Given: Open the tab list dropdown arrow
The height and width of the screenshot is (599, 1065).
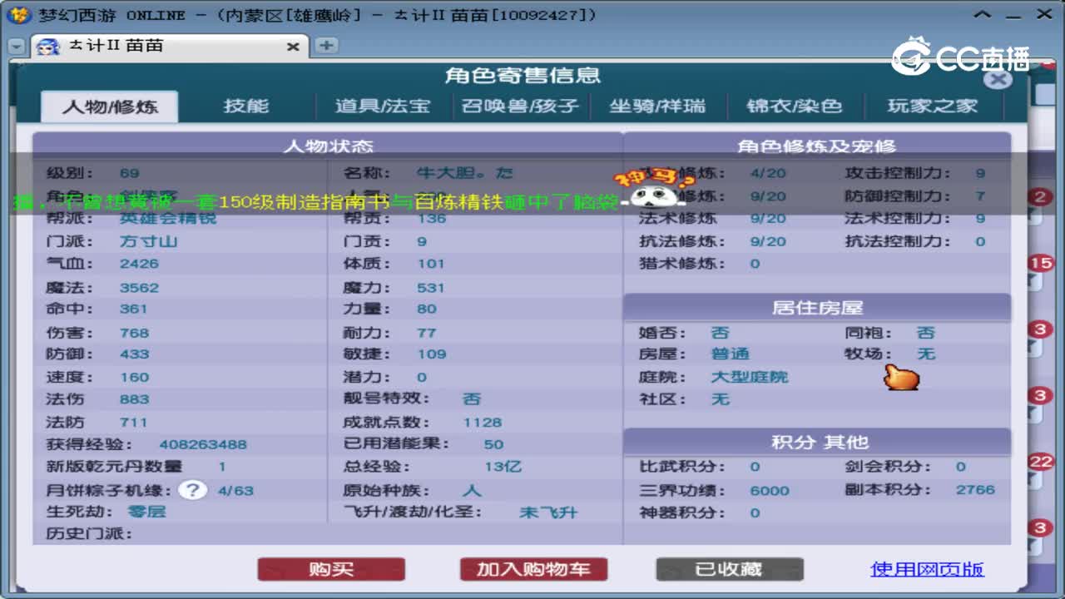Looking at the screenshot, I should (17, 47).
